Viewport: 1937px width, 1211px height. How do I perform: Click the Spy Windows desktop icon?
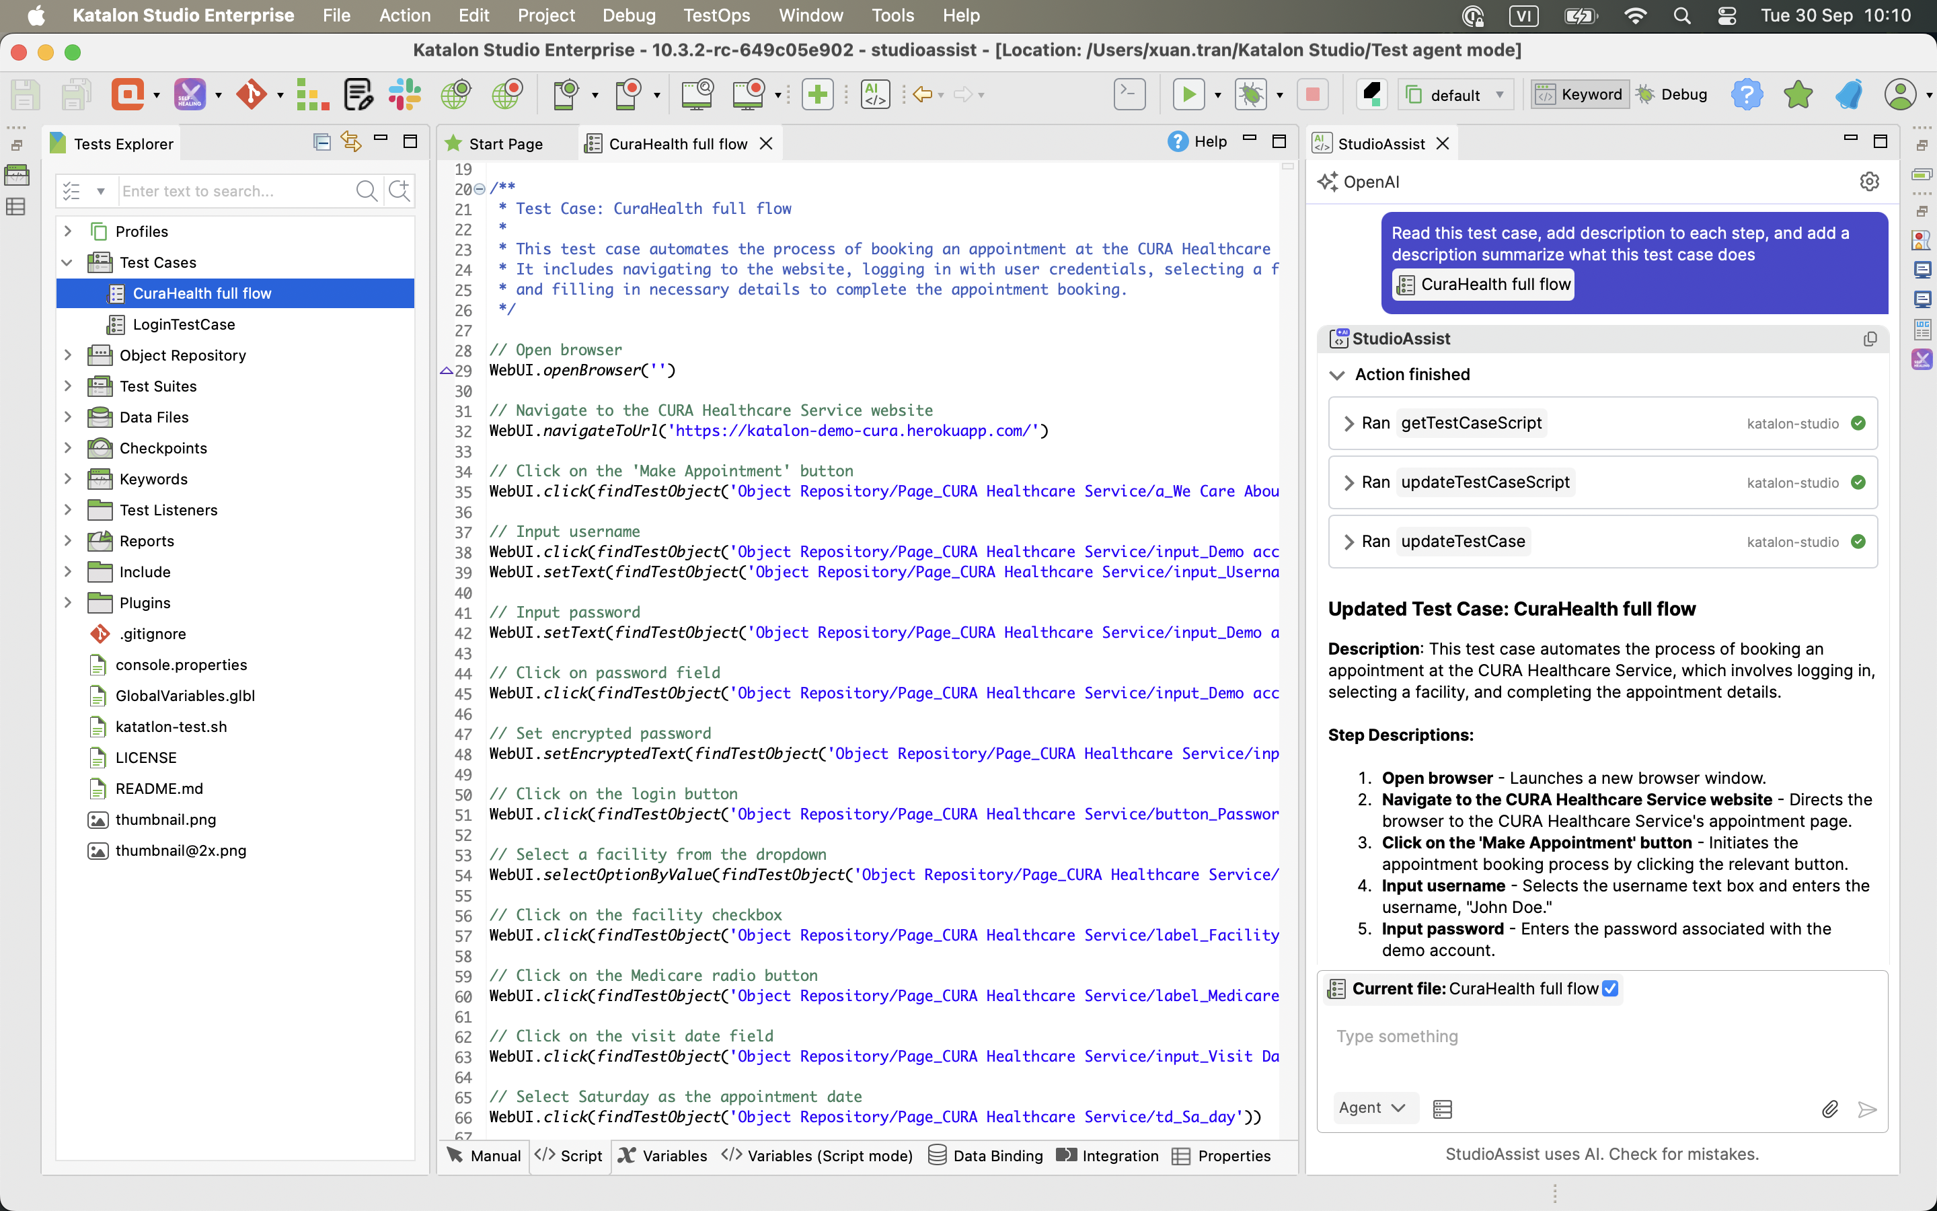(698, 94)
